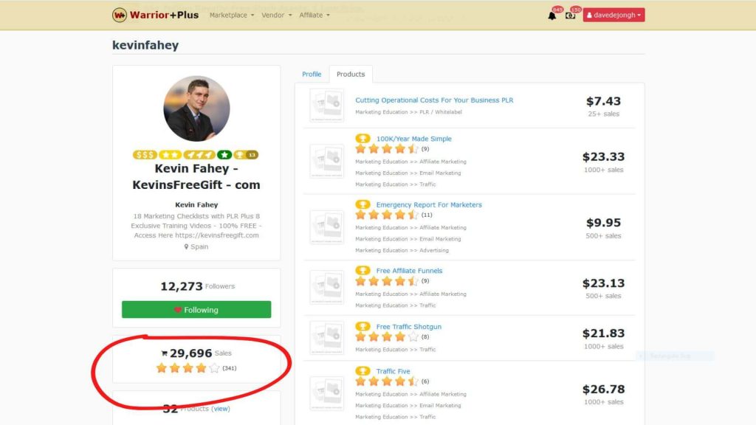
Task: Click trophy icon next to Emergency Report
Action: tap(362, 204)
